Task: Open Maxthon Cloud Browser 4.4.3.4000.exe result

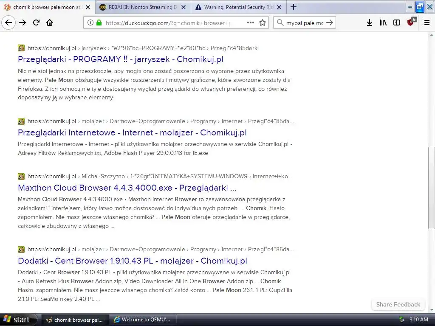Action: point(127,188)
